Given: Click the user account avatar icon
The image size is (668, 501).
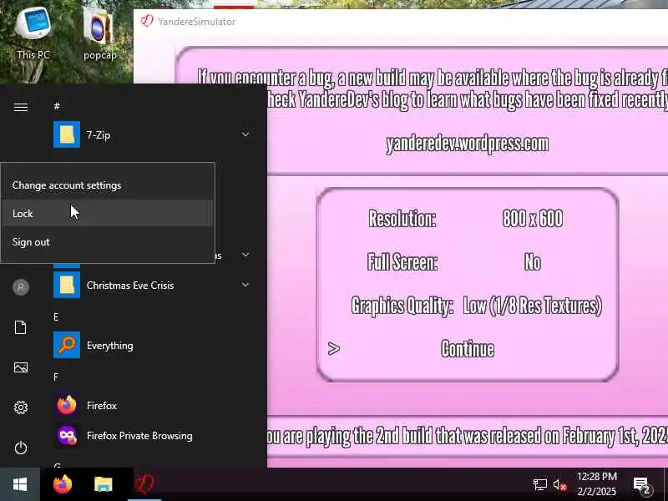Looking at the screenshot, I should tap(21, 287).
